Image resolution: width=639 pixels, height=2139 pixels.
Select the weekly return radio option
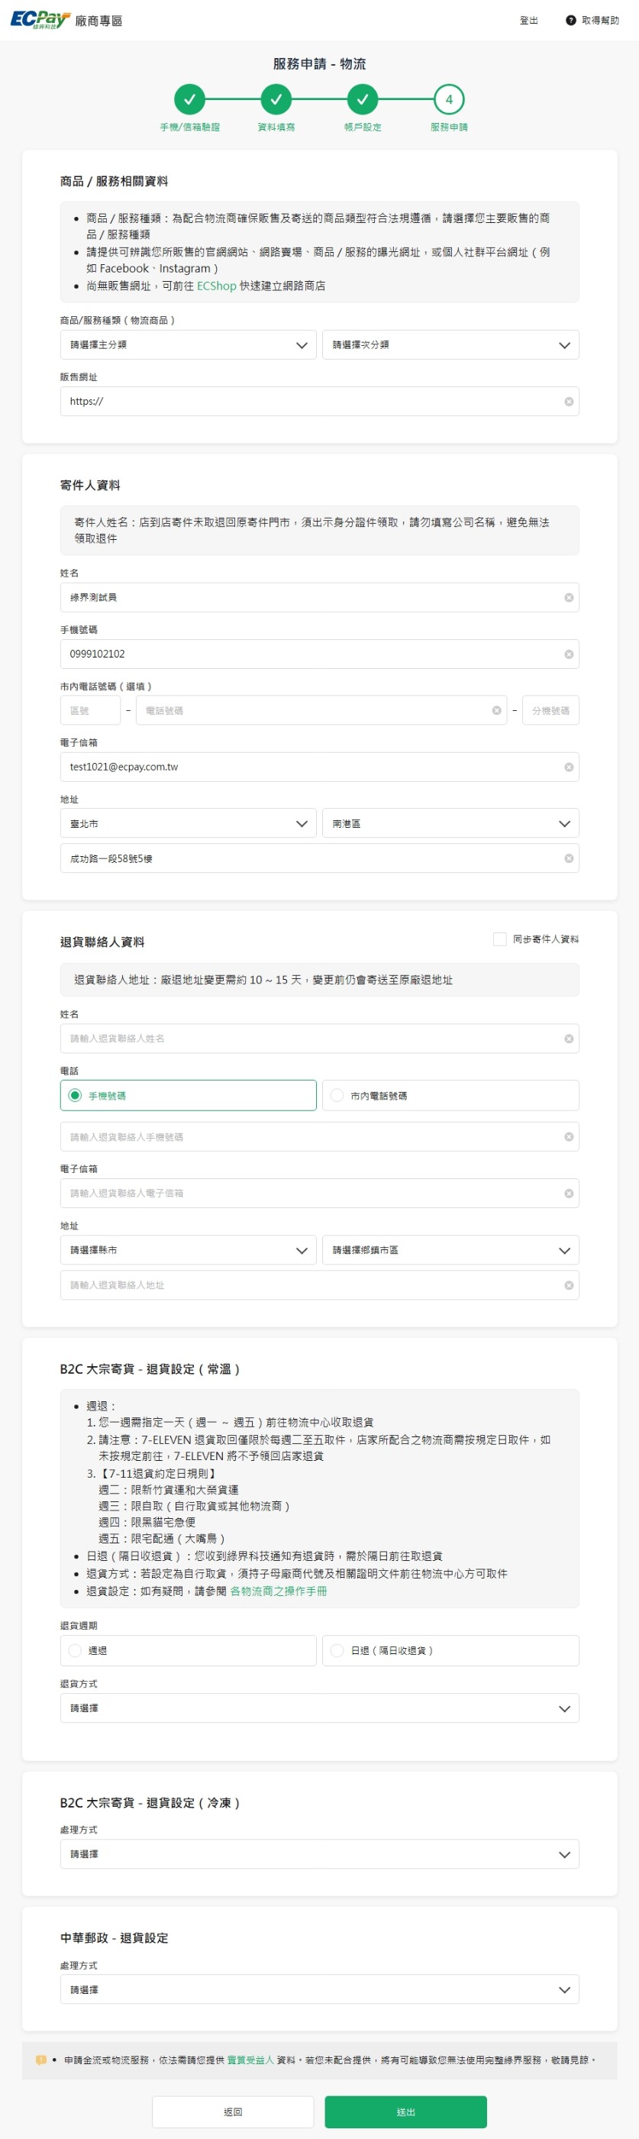point(76,1650)
